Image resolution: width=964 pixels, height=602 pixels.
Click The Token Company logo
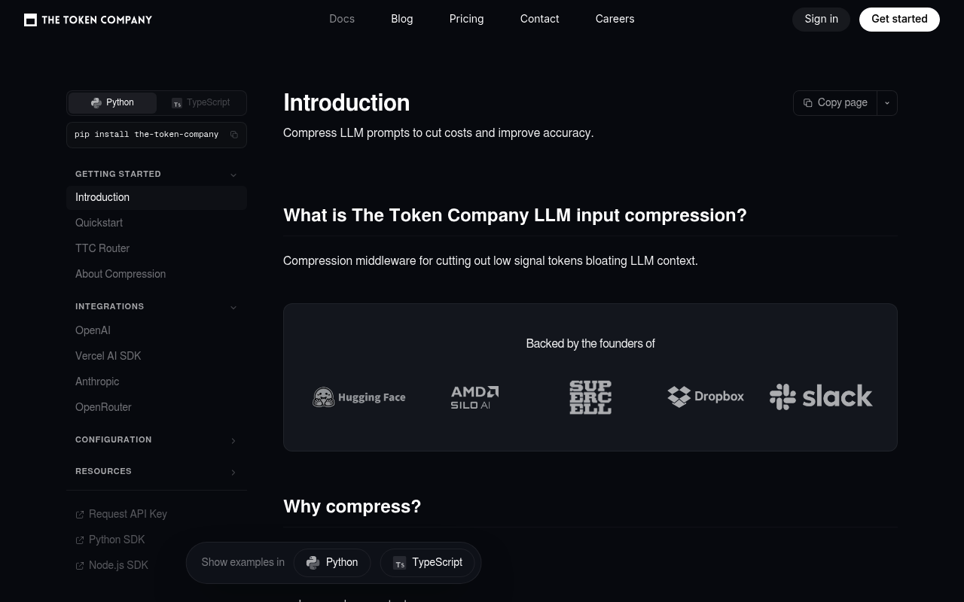88,20
